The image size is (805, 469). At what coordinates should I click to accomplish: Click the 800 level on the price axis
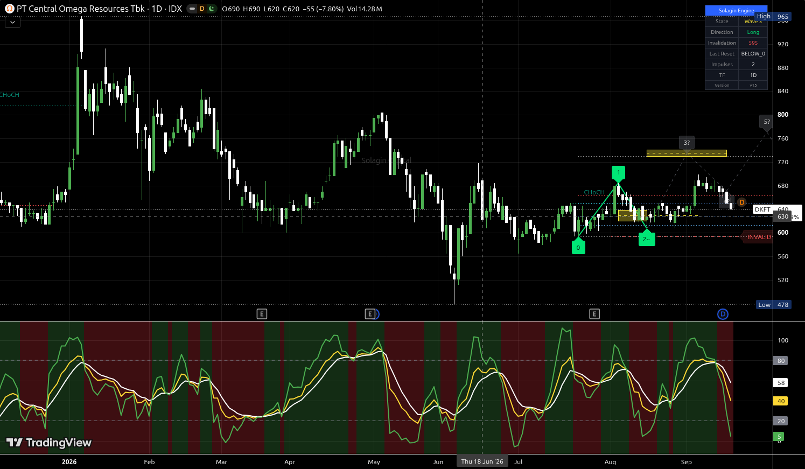coord(783,115)
